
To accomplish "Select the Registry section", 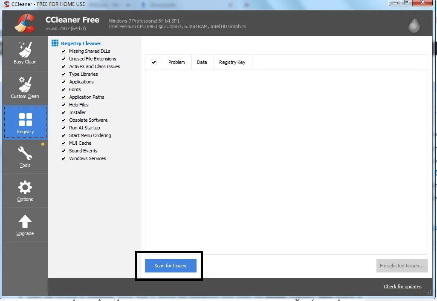I will coord(25,123).
